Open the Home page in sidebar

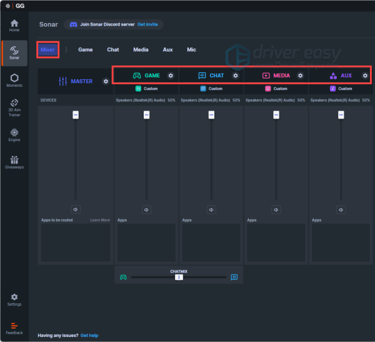14,25
